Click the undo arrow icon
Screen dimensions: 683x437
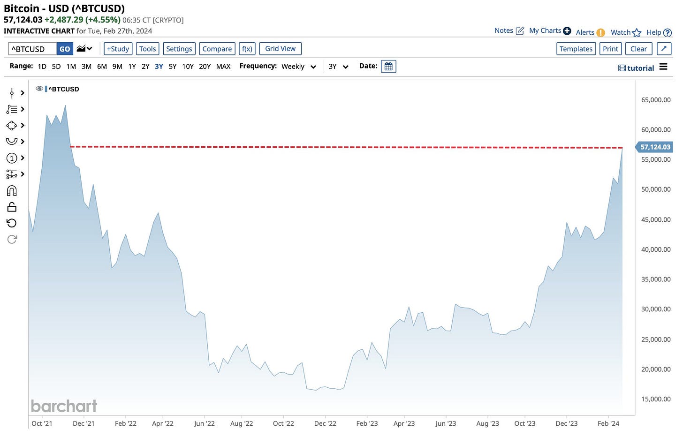[12, 223]
